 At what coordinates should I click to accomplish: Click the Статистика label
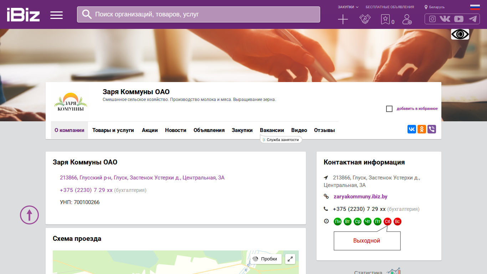pyautogui.click(x=368, y=272)
